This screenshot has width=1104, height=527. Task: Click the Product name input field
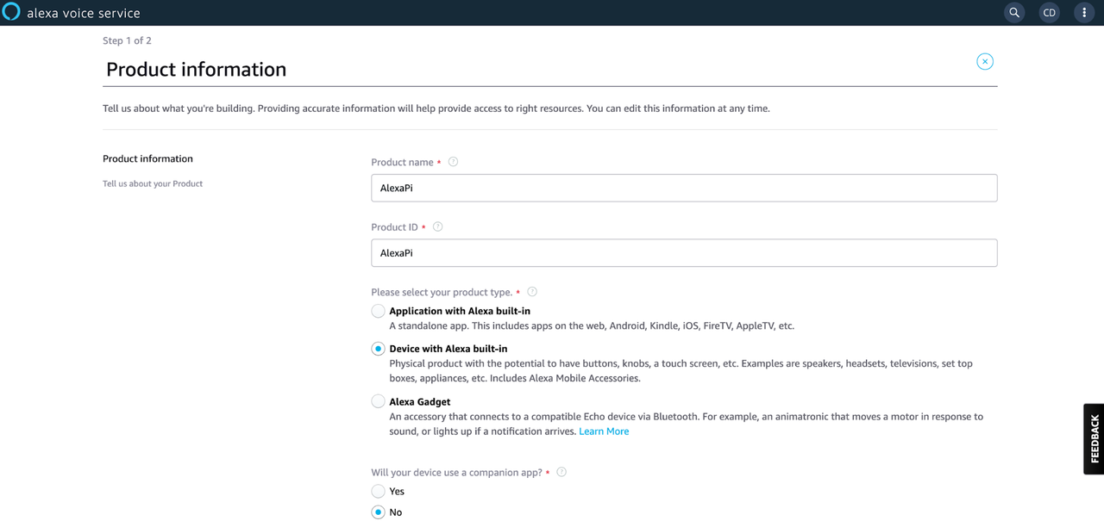(684, 188)
